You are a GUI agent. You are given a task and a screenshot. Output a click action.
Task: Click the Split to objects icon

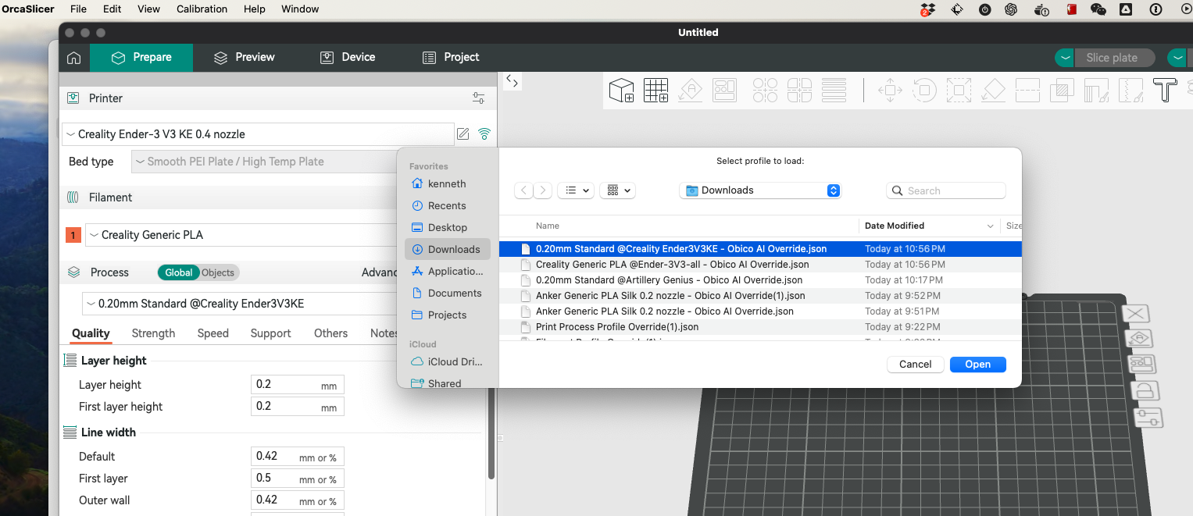(765, 91)
